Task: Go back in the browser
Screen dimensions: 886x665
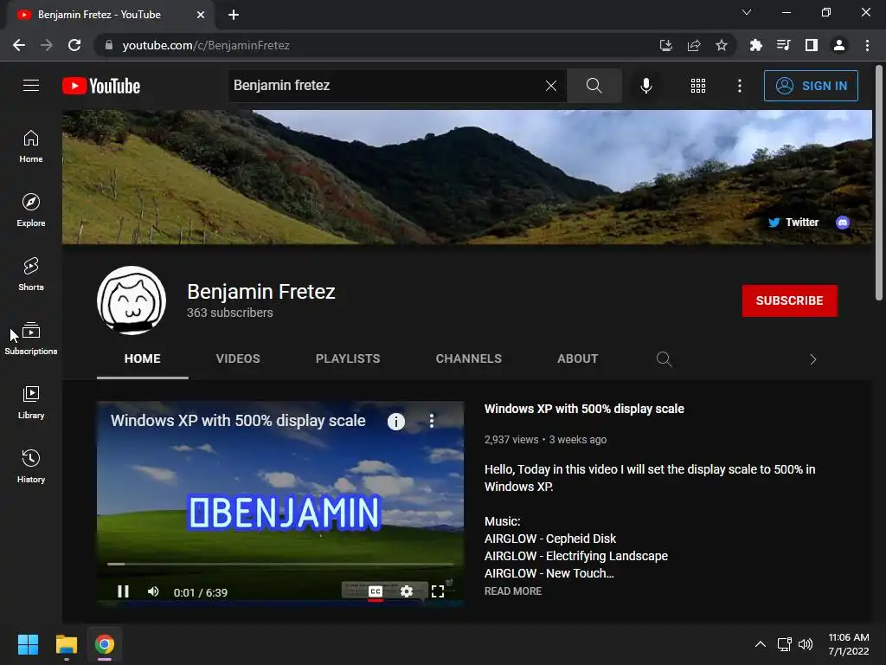Action: 19,45
